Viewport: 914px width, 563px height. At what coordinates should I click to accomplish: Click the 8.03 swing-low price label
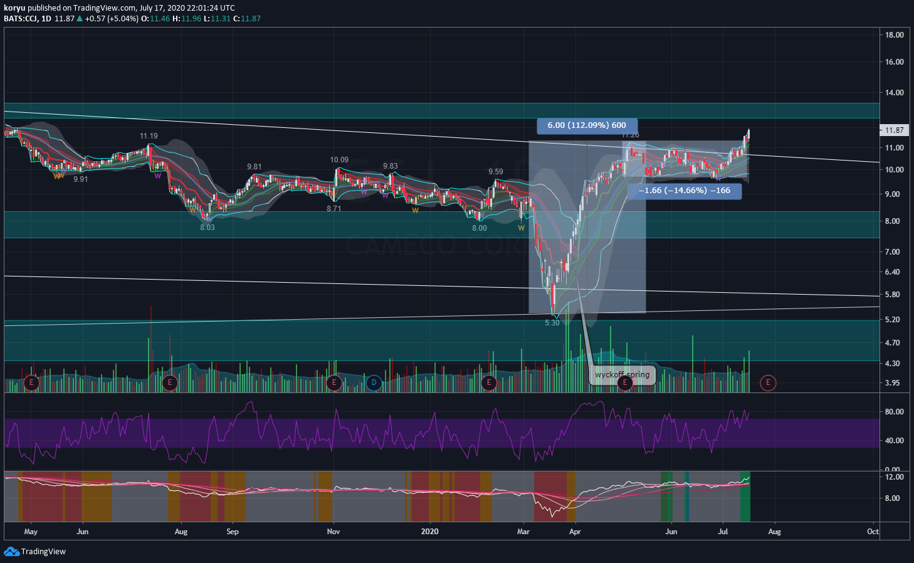[207, 228]
